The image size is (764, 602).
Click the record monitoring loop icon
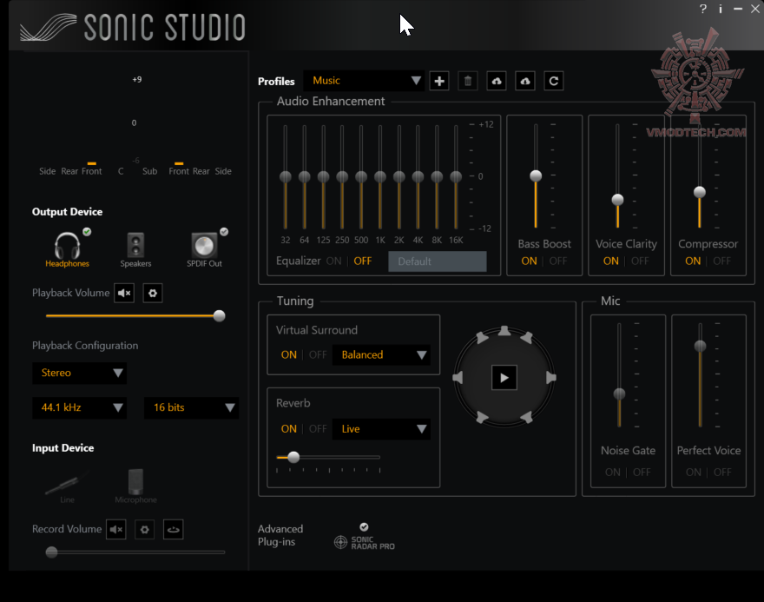click(173, 529)
